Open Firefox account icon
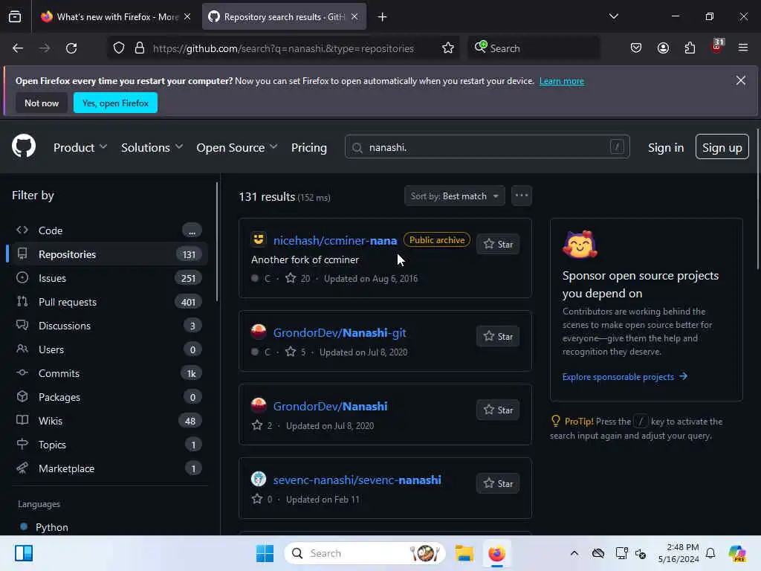Viewport: 761px width, 571px height. [663, 48]
